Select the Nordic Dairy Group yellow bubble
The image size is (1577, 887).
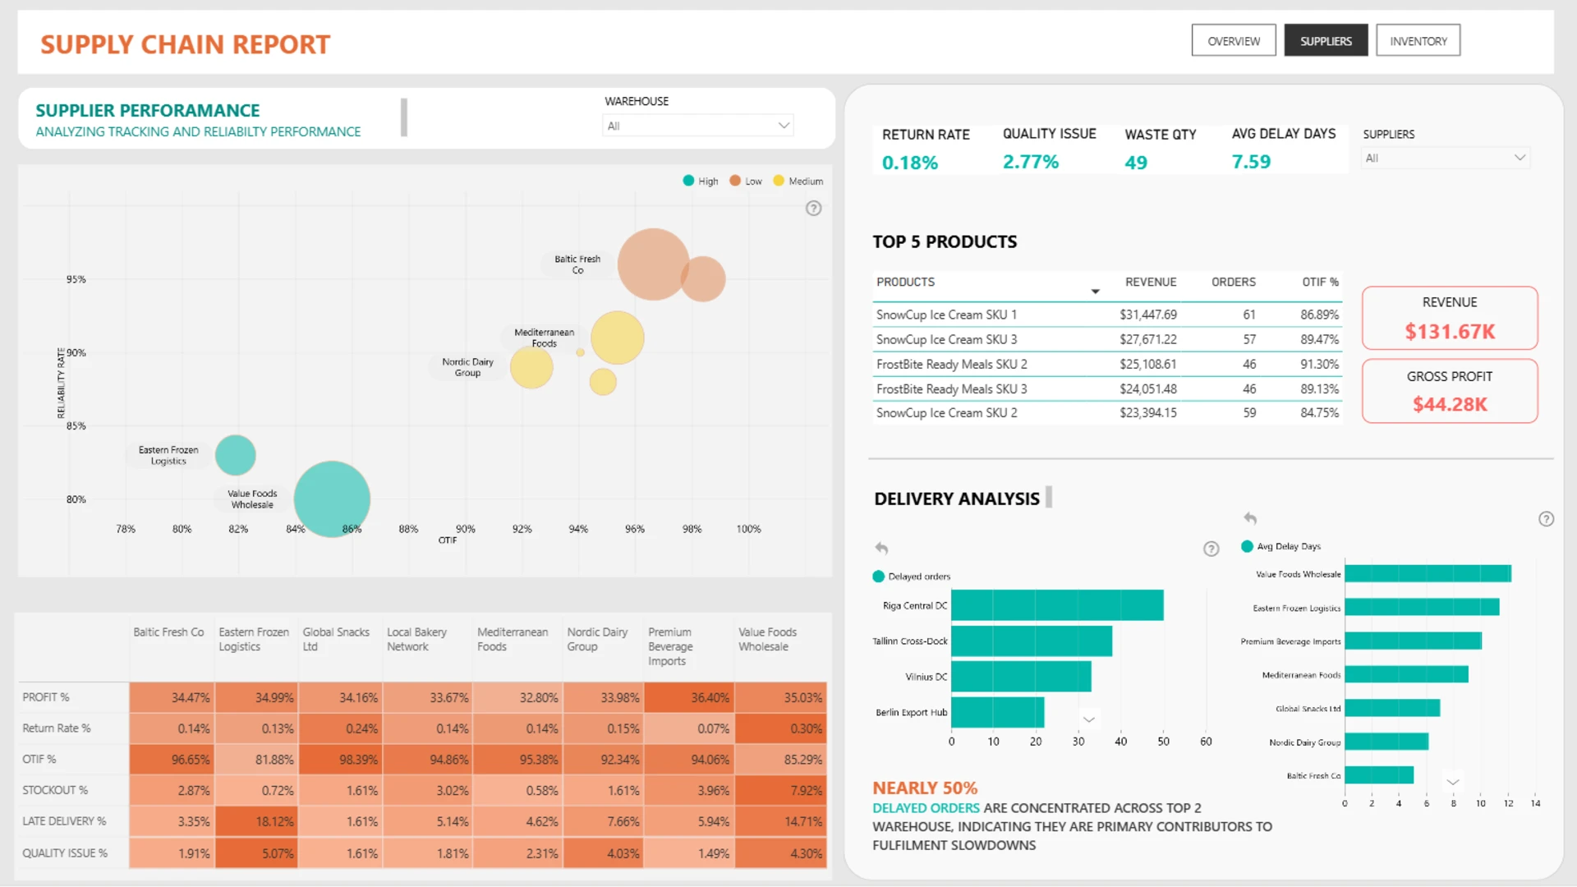tap(531, 367)
